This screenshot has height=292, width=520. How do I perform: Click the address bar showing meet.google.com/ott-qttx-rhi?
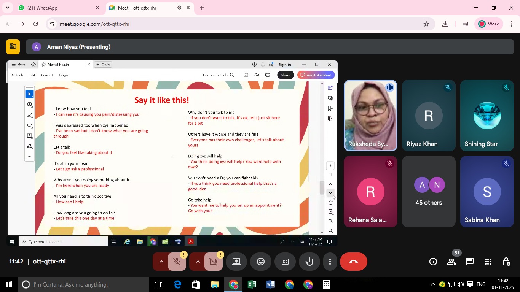click(x=240, y=24)
